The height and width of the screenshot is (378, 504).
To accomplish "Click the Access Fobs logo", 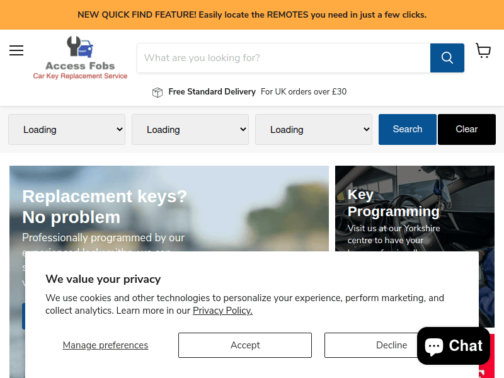I will click(80, 58).
